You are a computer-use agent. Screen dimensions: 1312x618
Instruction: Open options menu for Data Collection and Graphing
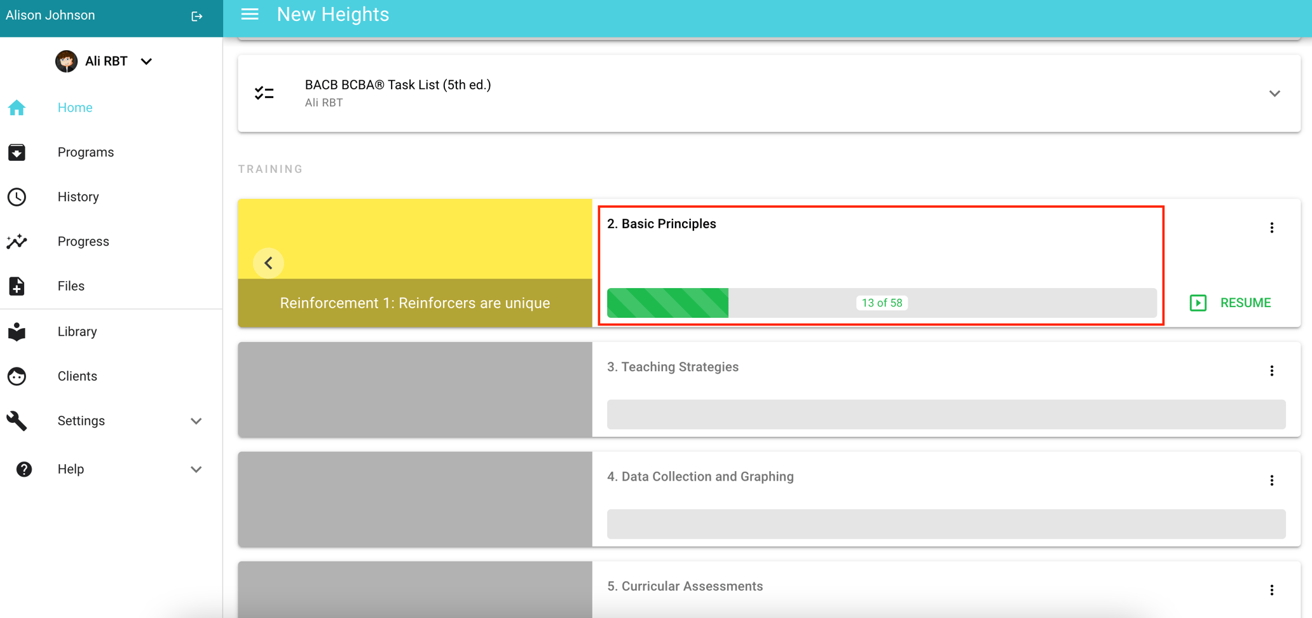[x=1272, y=480]
